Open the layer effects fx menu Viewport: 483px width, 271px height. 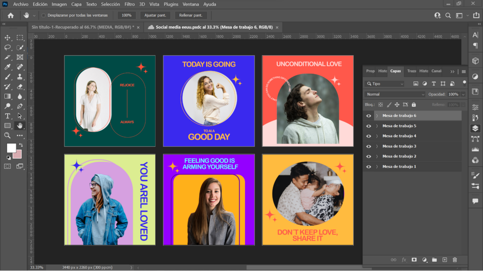click(404, 260)
